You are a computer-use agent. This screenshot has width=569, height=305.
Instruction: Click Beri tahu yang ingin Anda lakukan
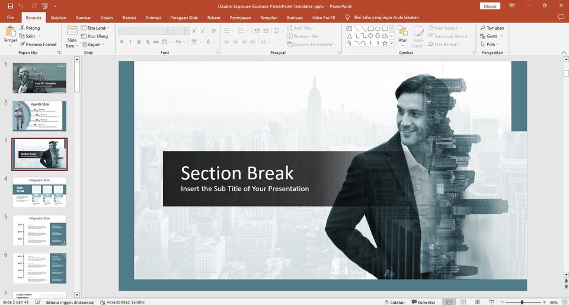(386, 17)
